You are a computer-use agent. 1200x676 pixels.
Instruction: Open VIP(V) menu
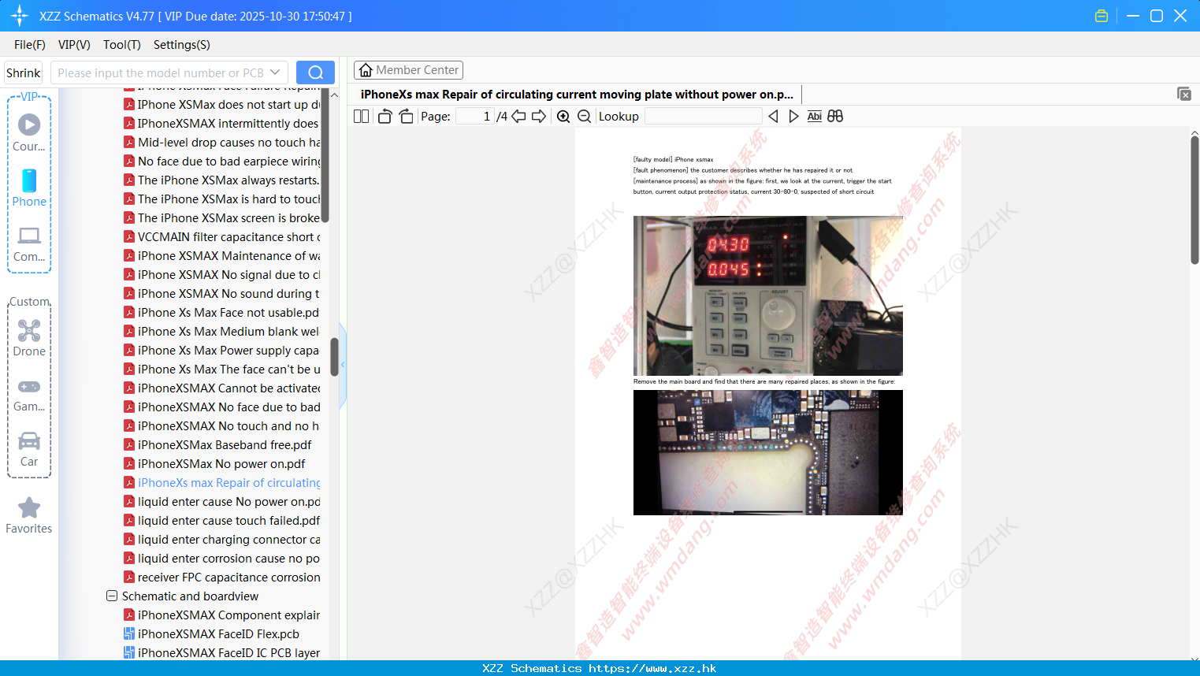click(x=74, y=45)
